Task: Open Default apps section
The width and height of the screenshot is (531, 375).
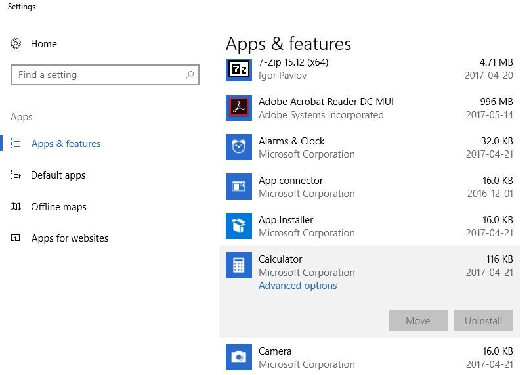Action: 58,175
